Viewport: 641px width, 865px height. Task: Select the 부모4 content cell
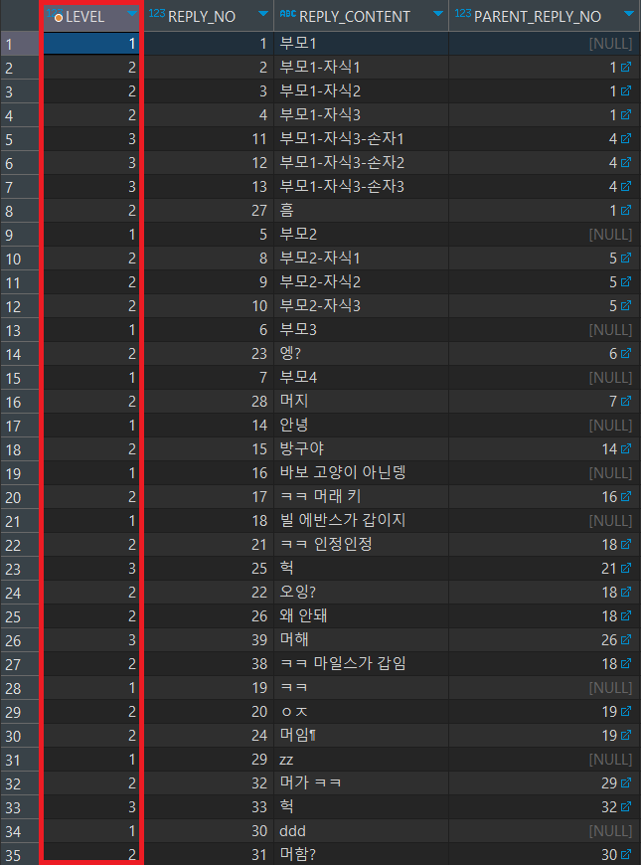[361, 378]
